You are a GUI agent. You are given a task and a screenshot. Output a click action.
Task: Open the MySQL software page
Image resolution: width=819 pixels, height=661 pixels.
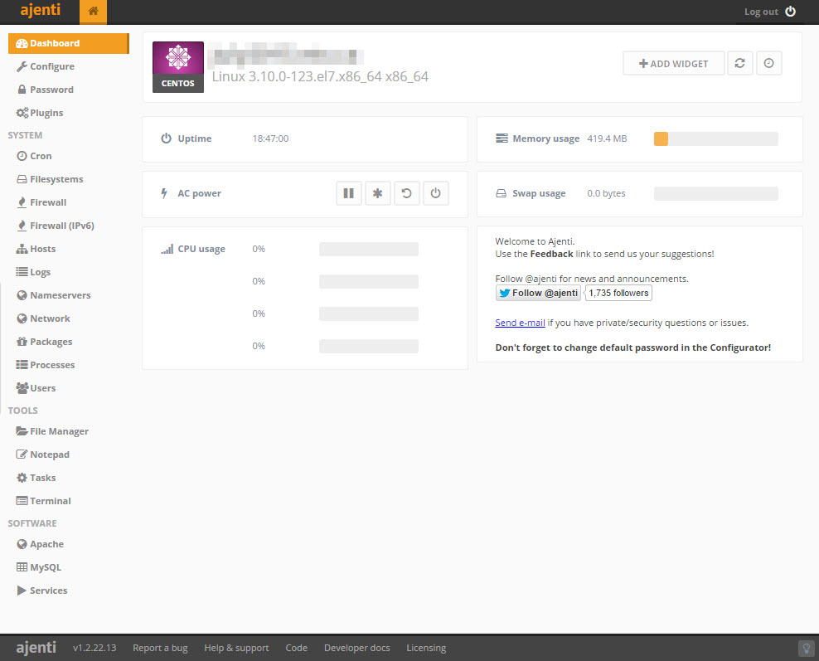tap(39, 567)
